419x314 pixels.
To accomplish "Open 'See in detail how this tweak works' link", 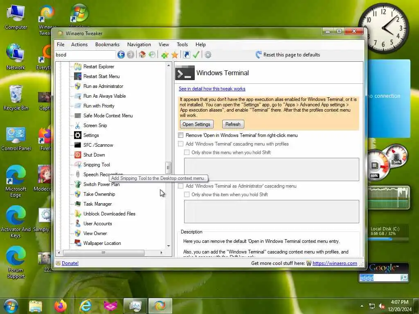I will [x=212, y=89].
